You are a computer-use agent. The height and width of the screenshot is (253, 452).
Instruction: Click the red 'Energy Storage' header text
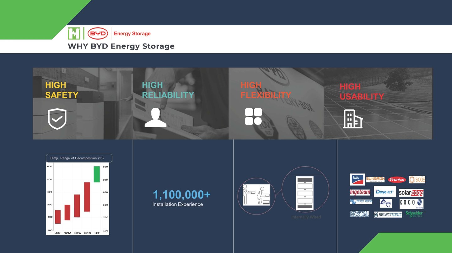click(x=132, y=34)
